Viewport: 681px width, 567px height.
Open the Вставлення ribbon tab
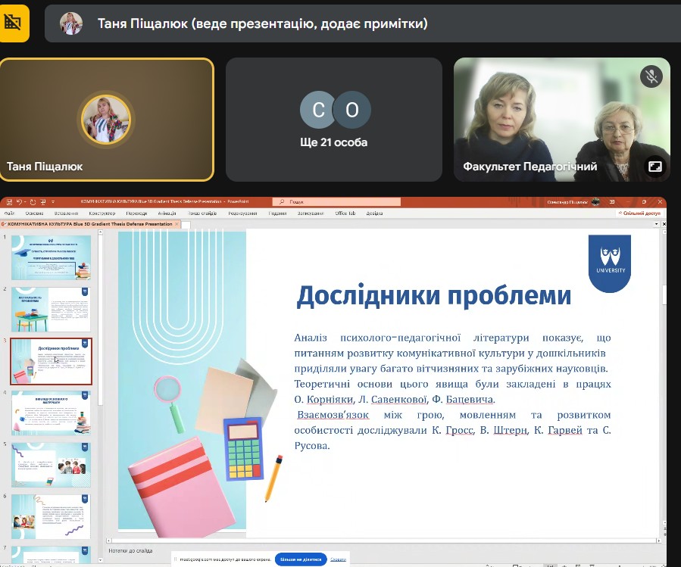click(x=66, y=213)
